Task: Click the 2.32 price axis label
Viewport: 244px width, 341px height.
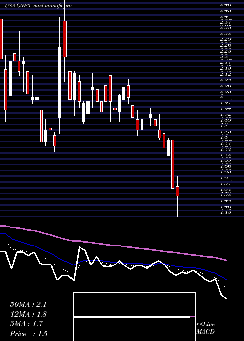Action: [225, 34]
